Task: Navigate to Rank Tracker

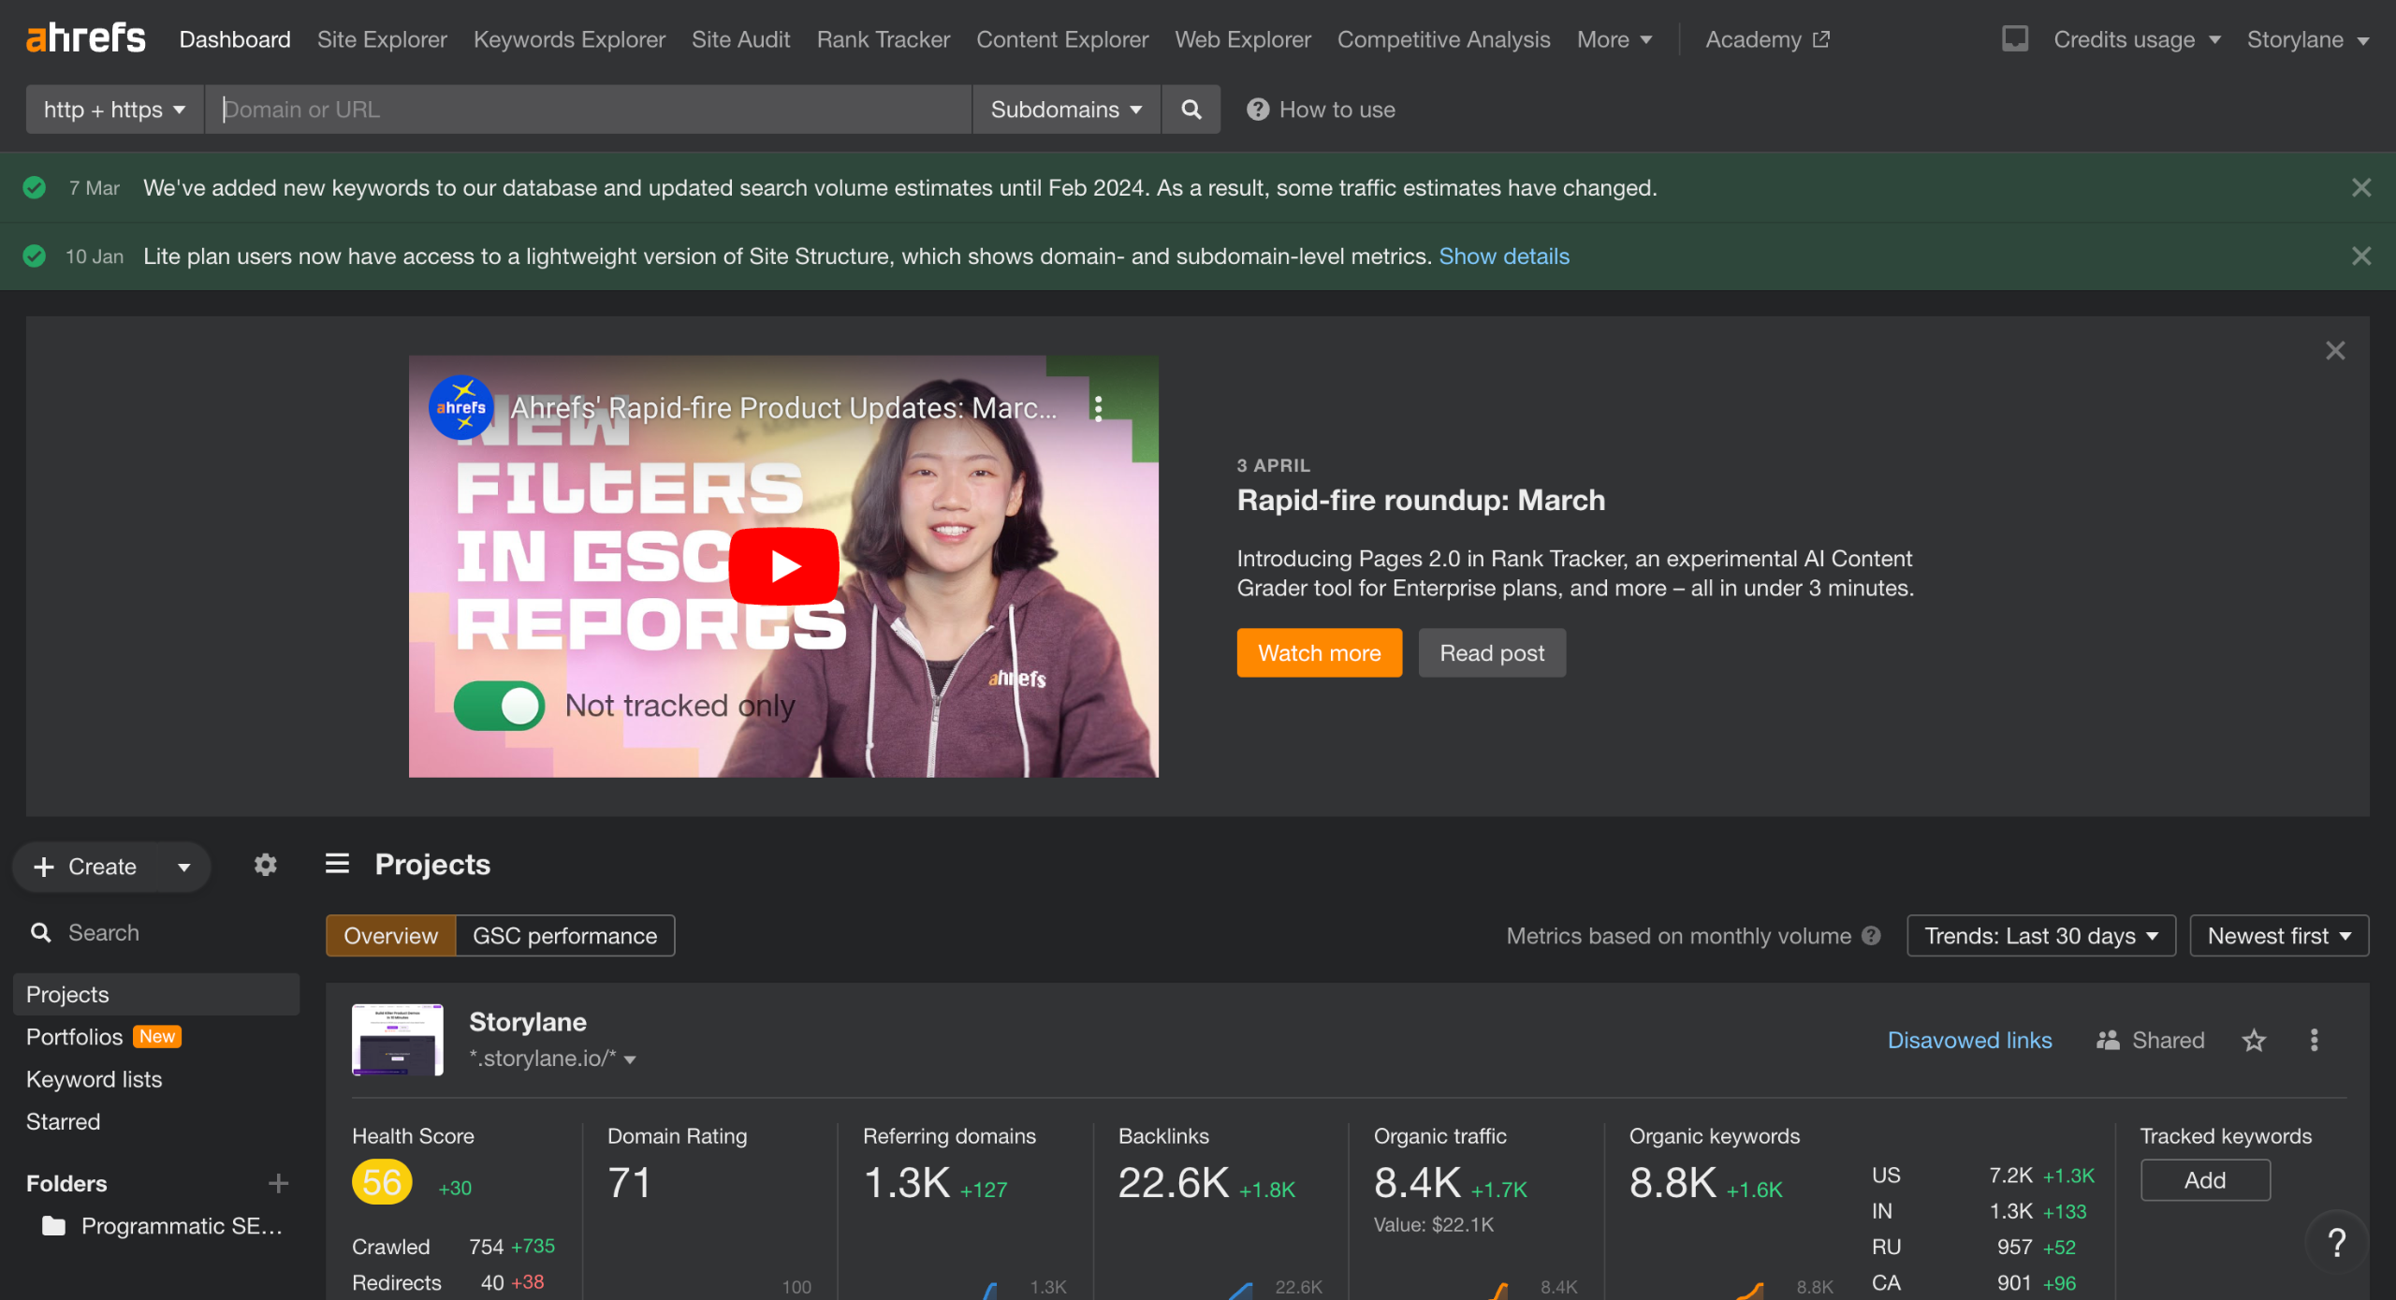Action: tap(883, 39)
